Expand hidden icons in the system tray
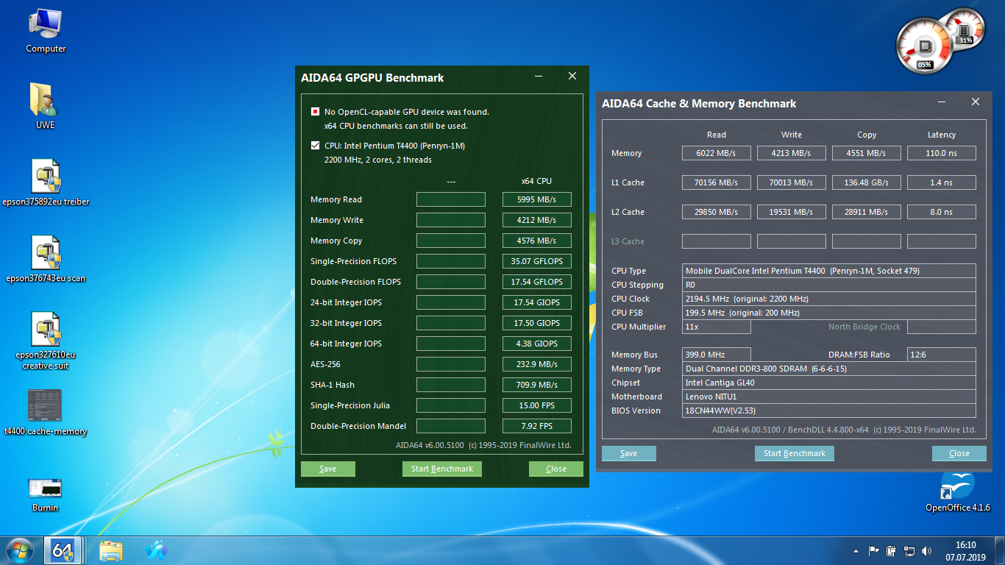This screenshot has width=1005, height=565. click(856, 550)
